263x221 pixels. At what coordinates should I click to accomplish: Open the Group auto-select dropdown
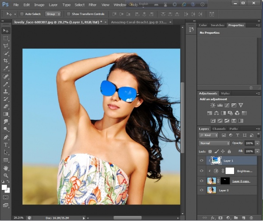[x=53, y=14]
